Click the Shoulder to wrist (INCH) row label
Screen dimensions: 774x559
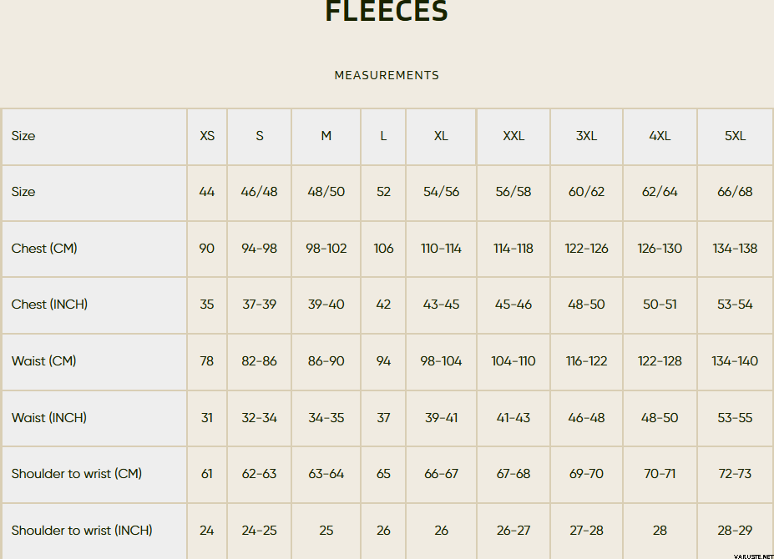[x=82, y=531]
